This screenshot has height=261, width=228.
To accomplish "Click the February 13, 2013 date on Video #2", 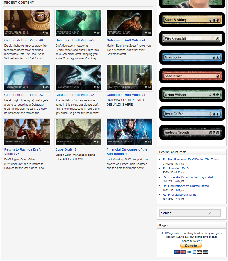I will (68, 87).
